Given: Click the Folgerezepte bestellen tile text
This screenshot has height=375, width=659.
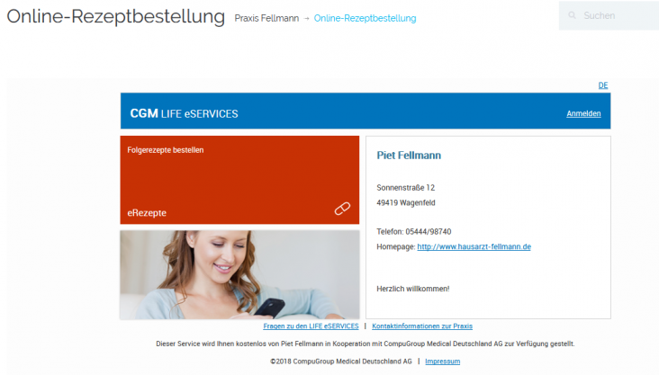Looking at the screenshot, I should click(x=166, y=150).
